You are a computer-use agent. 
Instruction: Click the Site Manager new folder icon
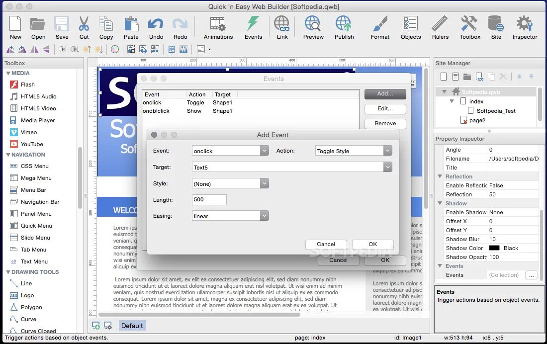(x=467, y=77)
